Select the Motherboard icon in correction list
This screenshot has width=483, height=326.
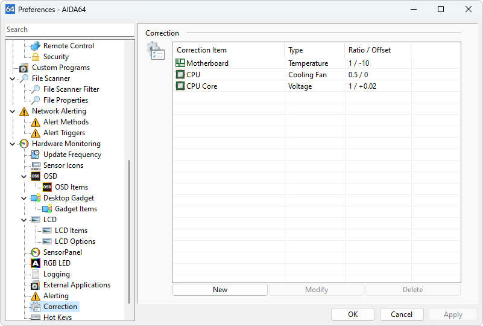pyautogui.click(x=180, y=63)
